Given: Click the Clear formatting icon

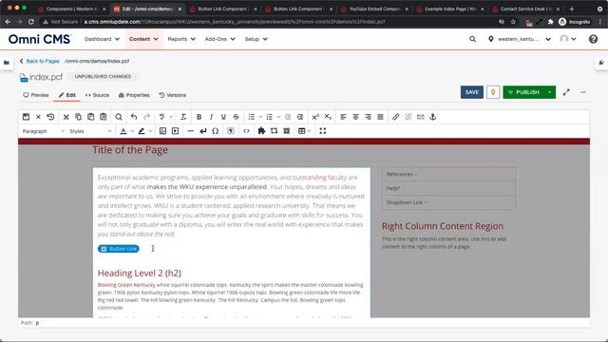Looking at the screenshot, I should (x=183, y=117).
